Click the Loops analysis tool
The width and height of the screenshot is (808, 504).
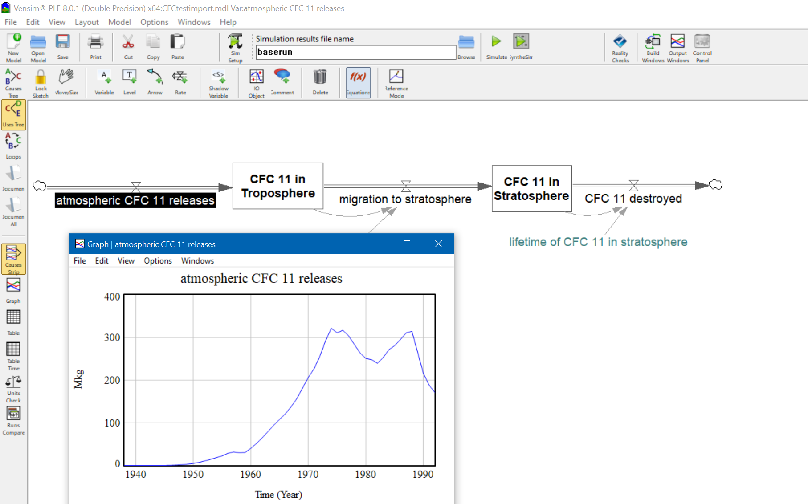(x=13, y=146)
